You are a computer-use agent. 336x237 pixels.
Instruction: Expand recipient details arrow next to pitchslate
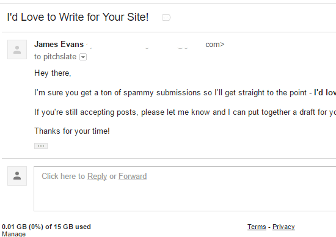[83, 57]
